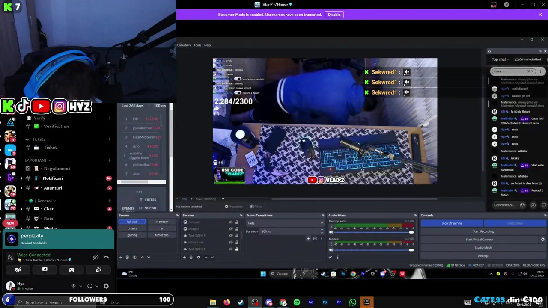The image size is (548, 308).
Task: Open virtual camera settings gear
Action: coord(542,240)
